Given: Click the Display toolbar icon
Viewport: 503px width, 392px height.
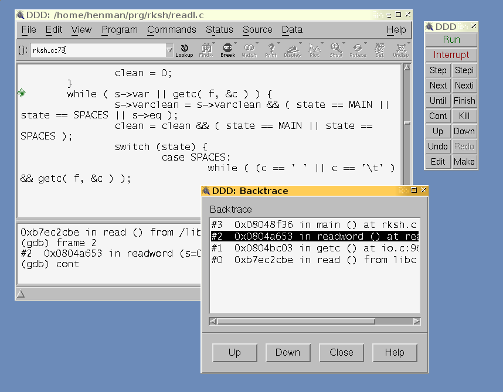Looking at the screenshot, I should [x=293, y=50].
